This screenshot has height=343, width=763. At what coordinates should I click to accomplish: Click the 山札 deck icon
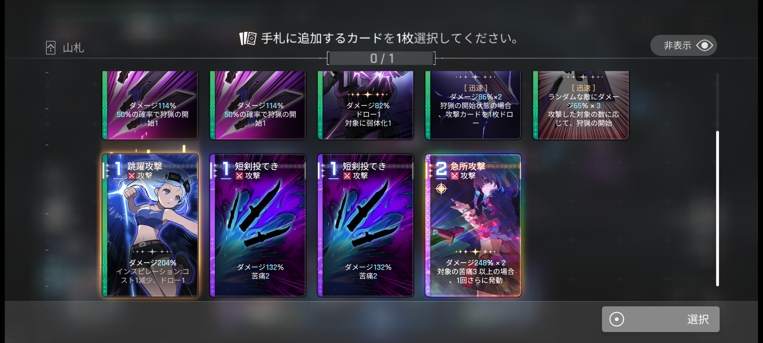(51, 47)
